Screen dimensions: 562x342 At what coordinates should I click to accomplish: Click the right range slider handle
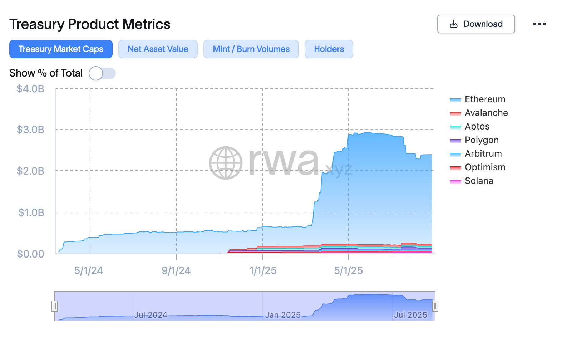coord(435,306)
